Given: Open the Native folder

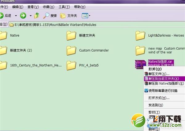Looking at the screenshot, I should (x=3, y=36).
